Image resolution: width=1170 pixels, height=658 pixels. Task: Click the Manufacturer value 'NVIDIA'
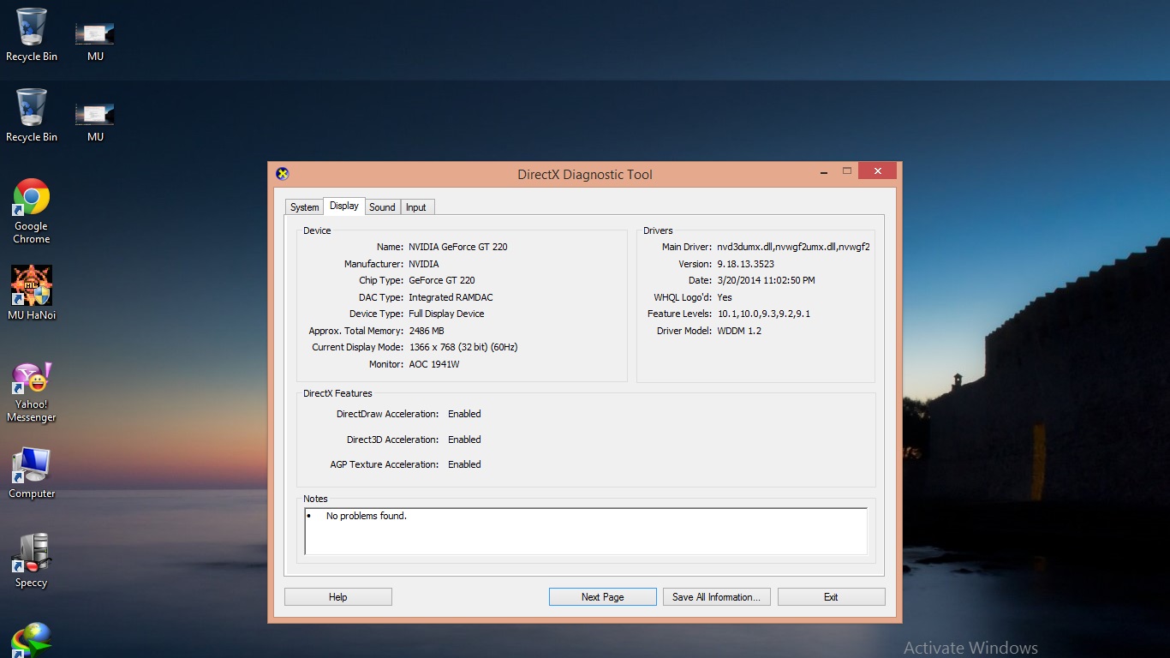click(424, 264)
